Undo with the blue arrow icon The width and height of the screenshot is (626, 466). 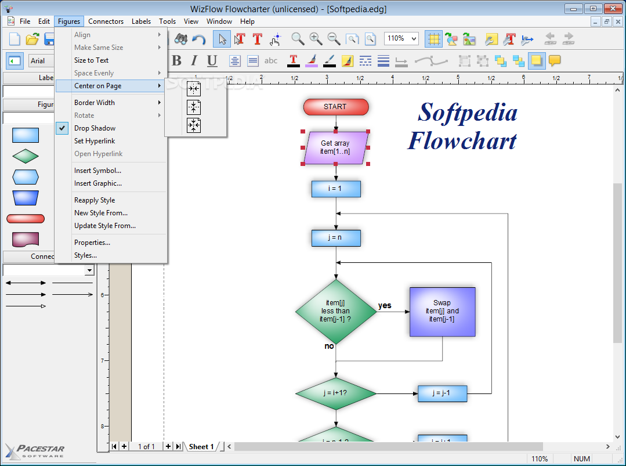point(199,39)
